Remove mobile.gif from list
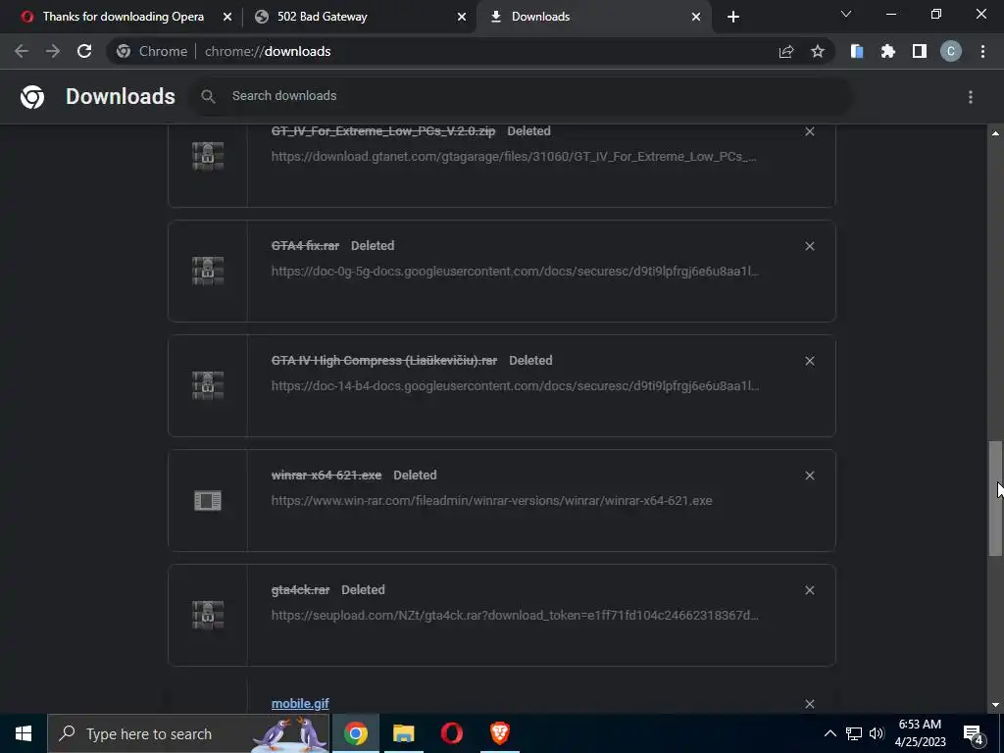The height and width of the screenshot is (753, 1004). coord(810,704)
